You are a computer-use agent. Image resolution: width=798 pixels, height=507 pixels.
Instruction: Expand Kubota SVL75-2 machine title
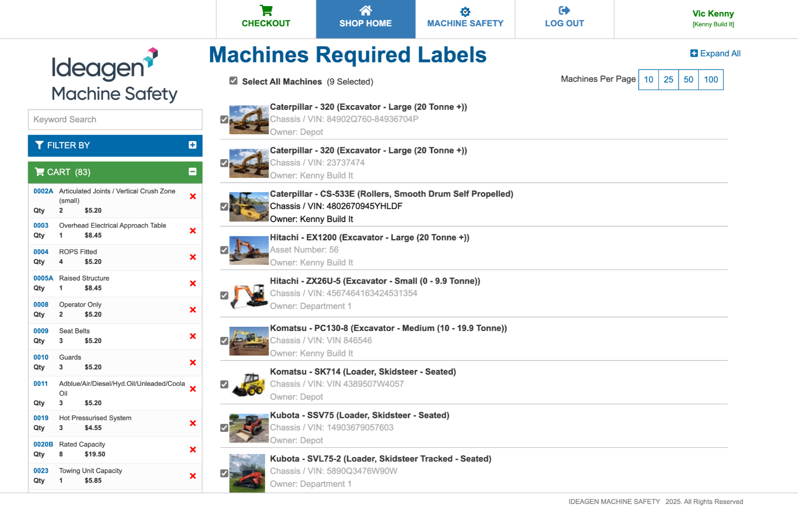(x=380, y=459)
